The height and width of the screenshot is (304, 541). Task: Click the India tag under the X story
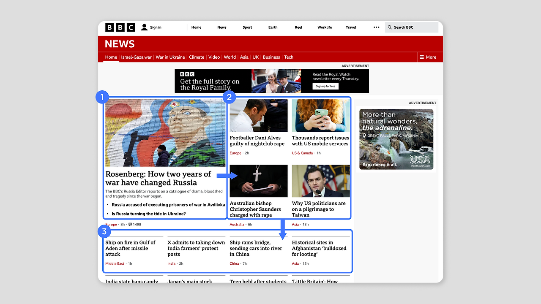pos(171,264)
